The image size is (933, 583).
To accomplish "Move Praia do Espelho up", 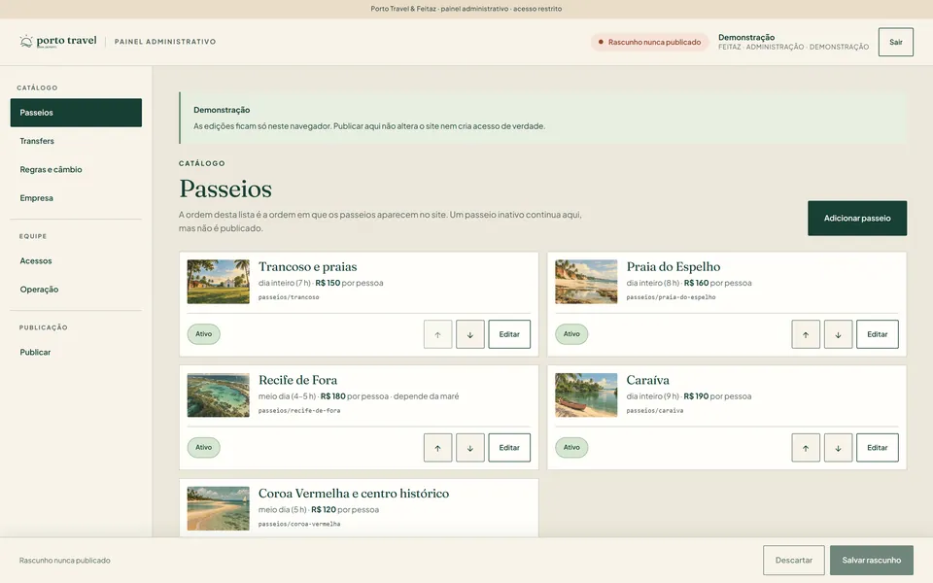I will [806, 334].
